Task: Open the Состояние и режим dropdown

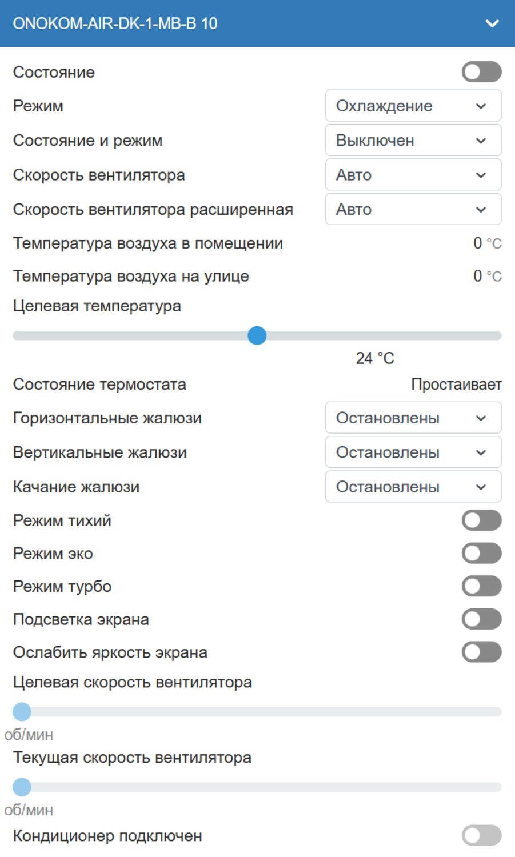Action: tap(413, 141)
